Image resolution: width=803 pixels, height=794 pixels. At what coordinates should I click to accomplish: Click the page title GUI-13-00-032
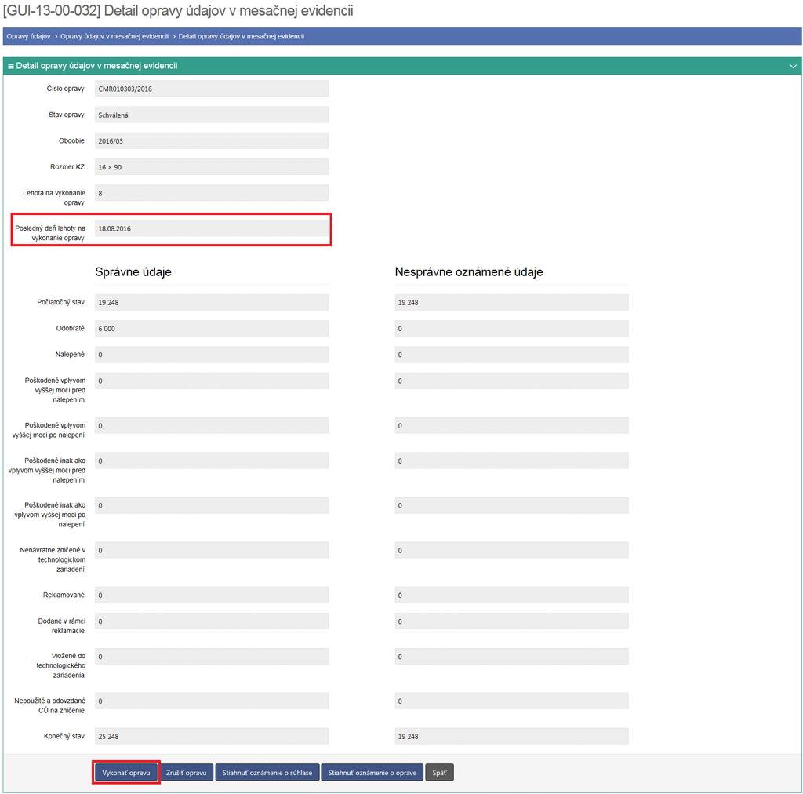pyautogui.click(x=178, y=11)
